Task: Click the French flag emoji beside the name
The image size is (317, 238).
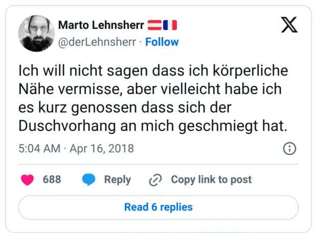Action: (170, 25)
